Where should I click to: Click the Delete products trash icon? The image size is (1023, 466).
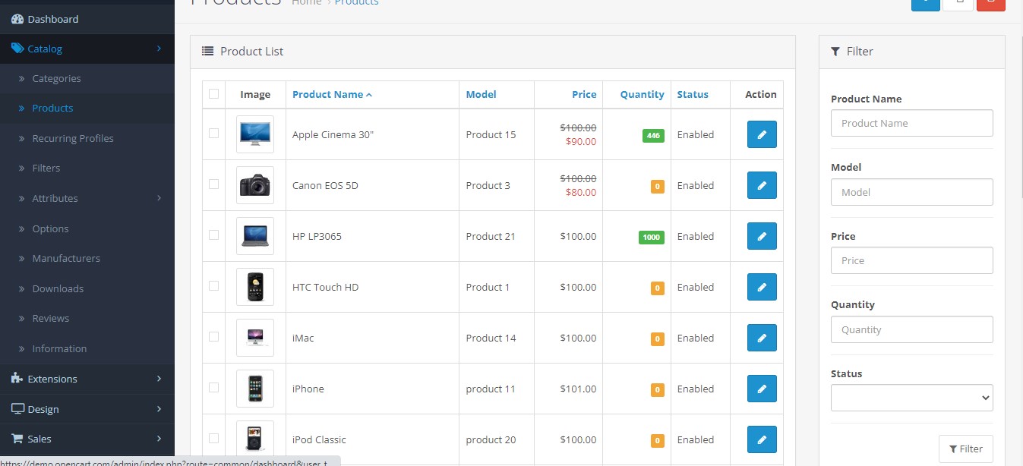(x=990, y=5)
